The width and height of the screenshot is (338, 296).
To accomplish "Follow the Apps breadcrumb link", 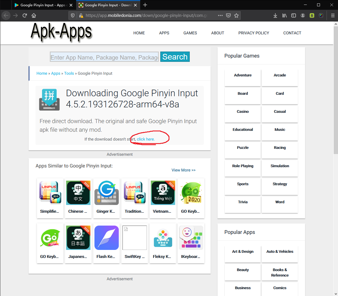I will 56,73.
